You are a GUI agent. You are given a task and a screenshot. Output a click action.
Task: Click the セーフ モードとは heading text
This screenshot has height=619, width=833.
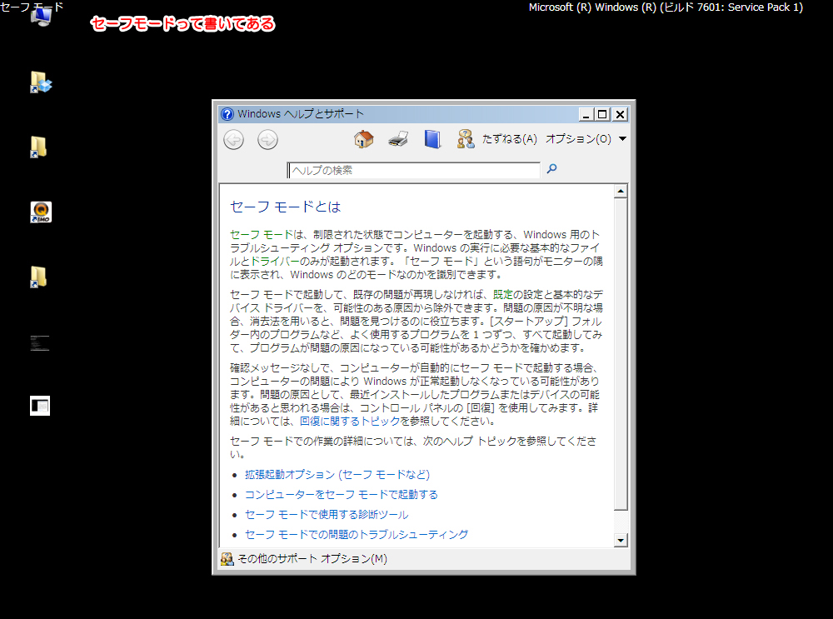[285, 207]
